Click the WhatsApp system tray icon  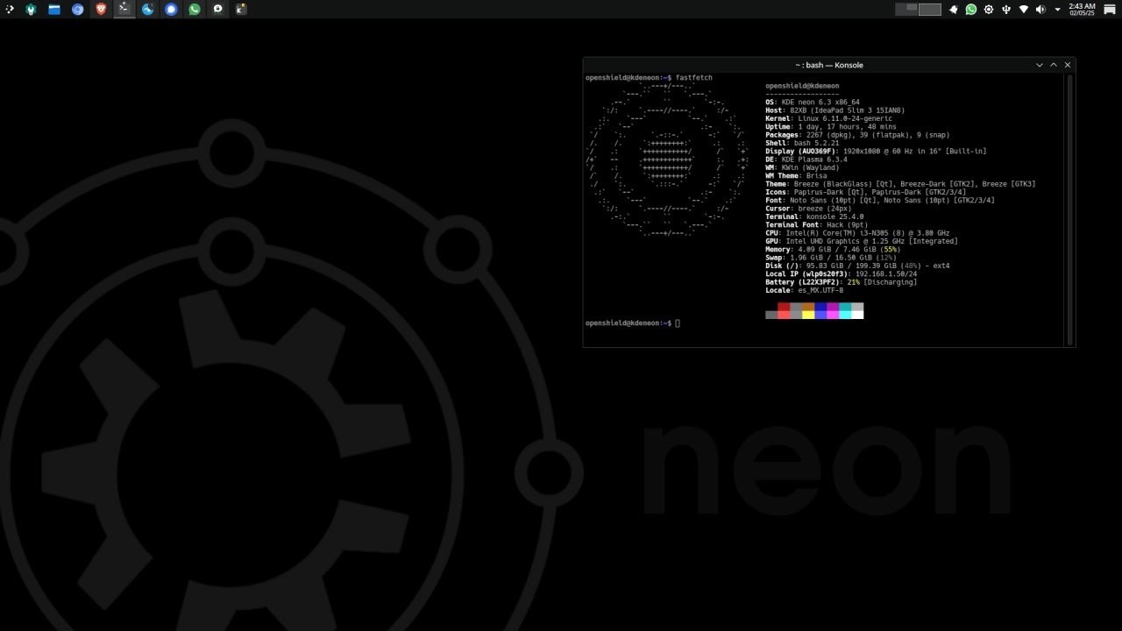click(x=971, y=10)
